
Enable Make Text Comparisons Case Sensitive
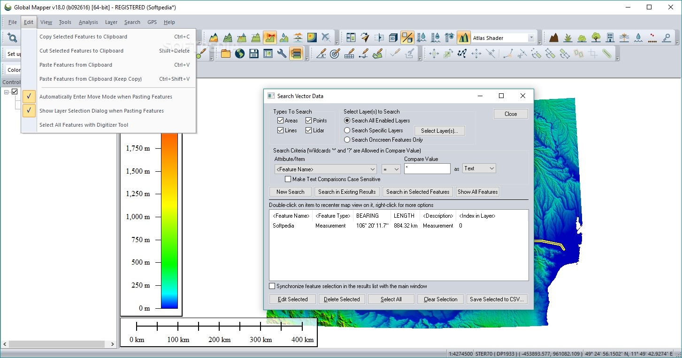(x=288, y=179)
